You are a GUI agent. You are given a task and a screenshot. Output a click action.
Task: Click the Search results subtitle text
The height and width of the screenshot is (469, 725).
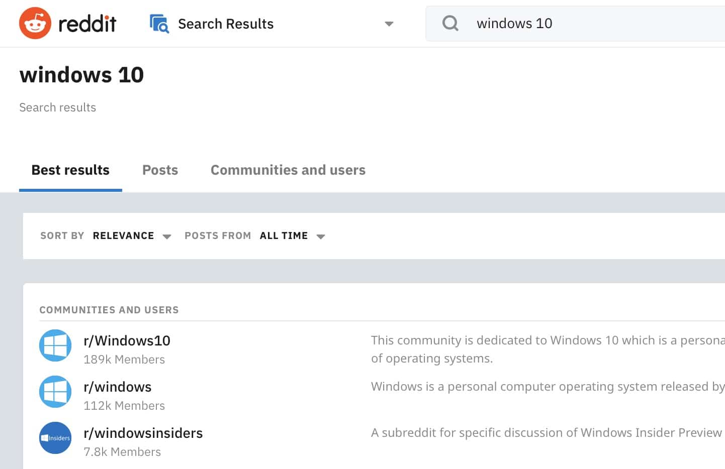(57, 107)
